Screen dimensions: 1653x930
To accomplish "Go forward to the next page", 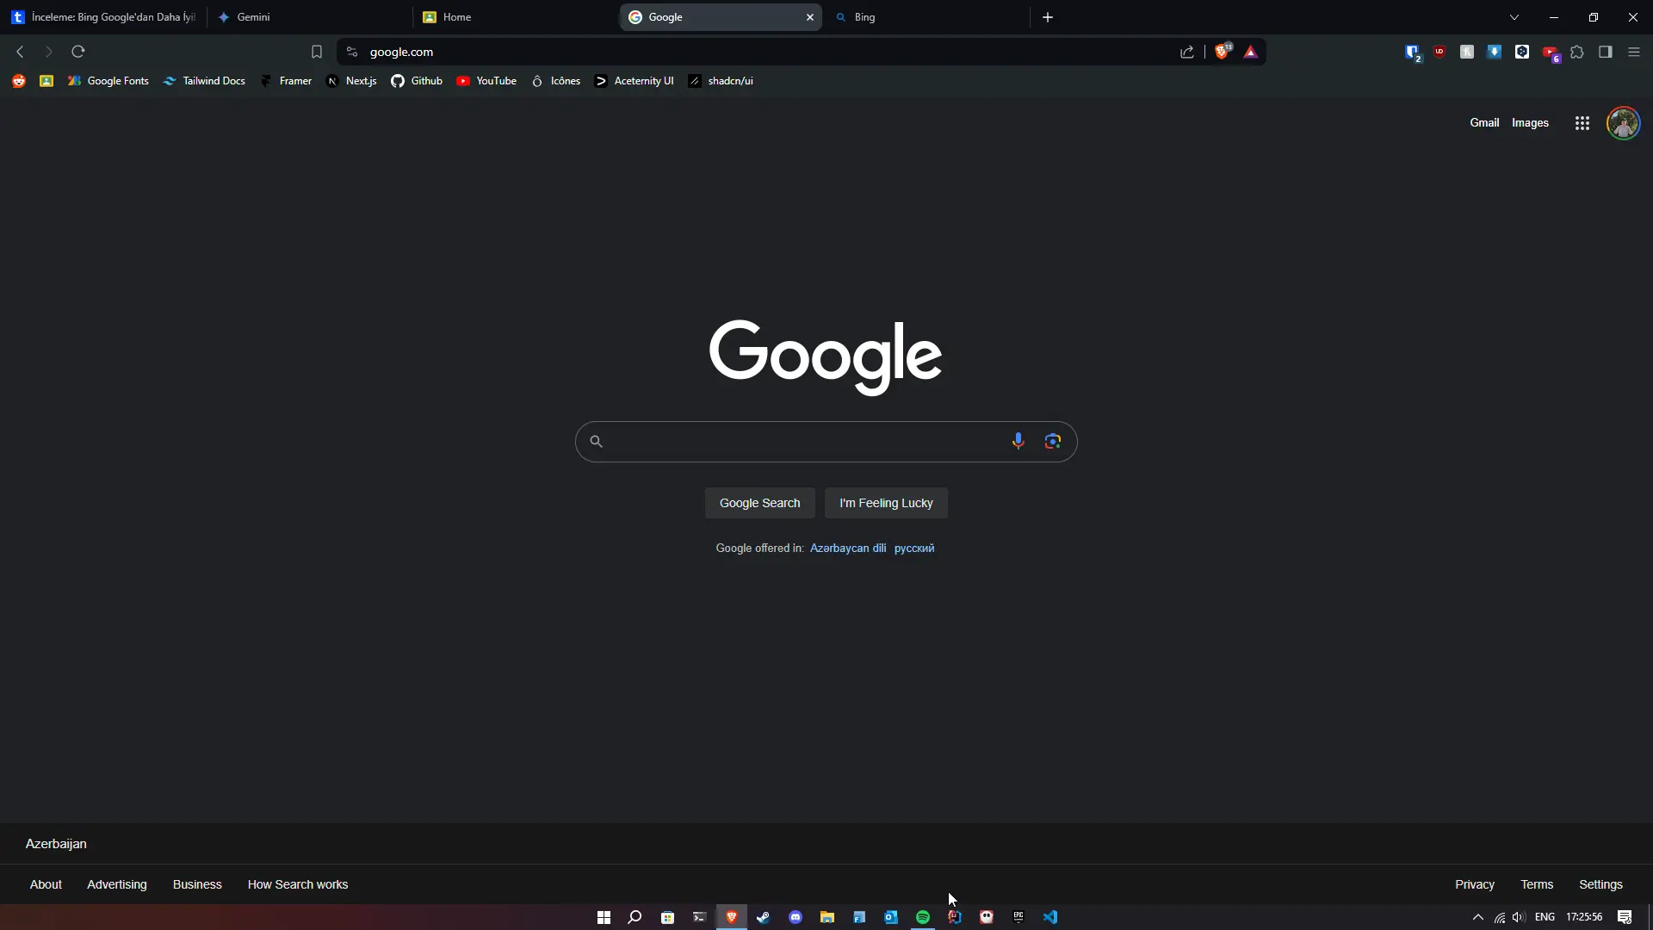I will pos(49,52).
